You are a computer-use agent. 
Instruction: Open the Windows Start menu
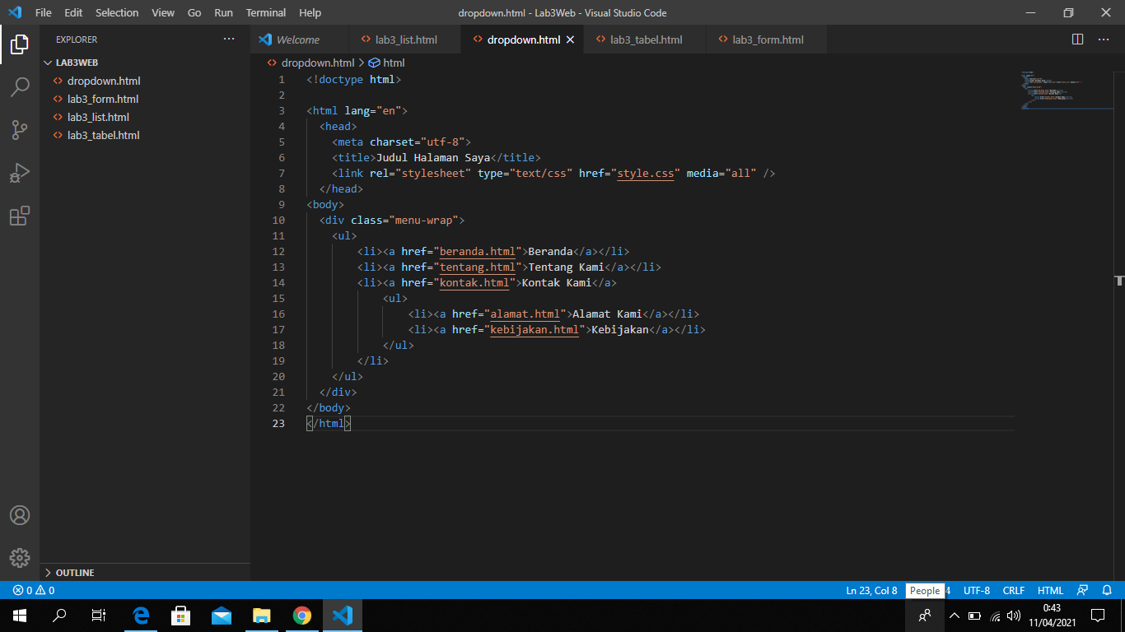coord(20,616)
